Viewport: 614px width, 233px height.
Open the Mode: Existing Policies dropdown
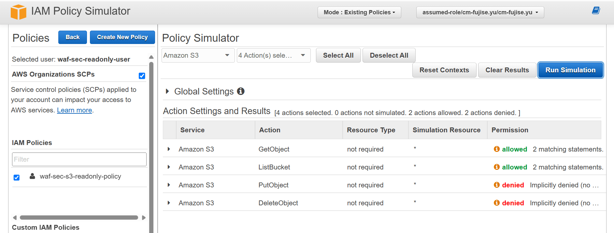tap(359, 12)
